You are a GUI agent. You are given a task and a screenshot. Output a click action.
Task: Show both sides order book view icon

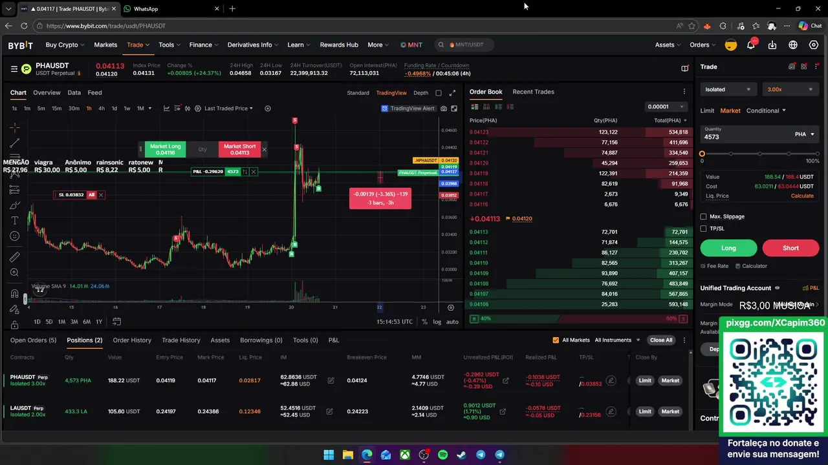click(x=474, y=107)
